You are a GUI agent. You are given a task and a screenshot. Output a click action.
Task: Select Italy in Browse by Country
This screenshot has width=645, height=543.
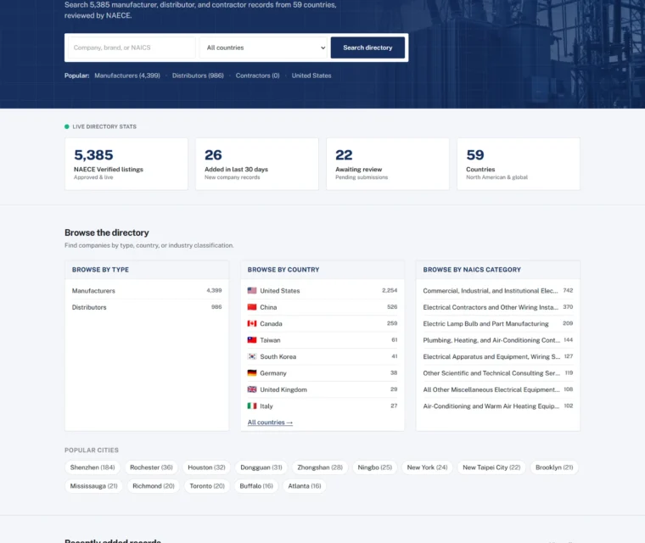click(x=322, y=406)
